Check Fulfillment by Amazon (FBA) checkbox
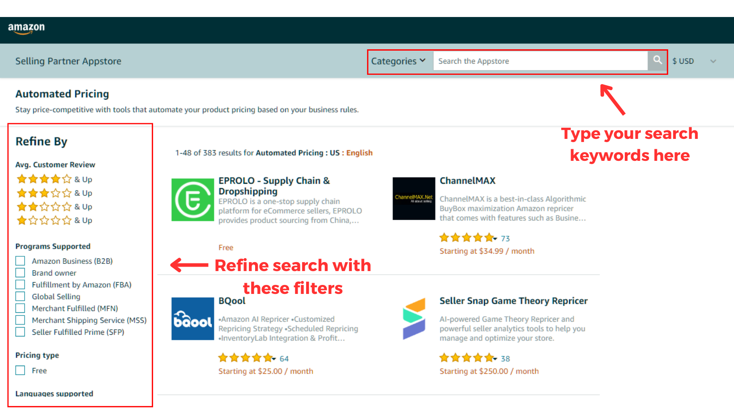 pyautogui.click(x=20, y=285)
